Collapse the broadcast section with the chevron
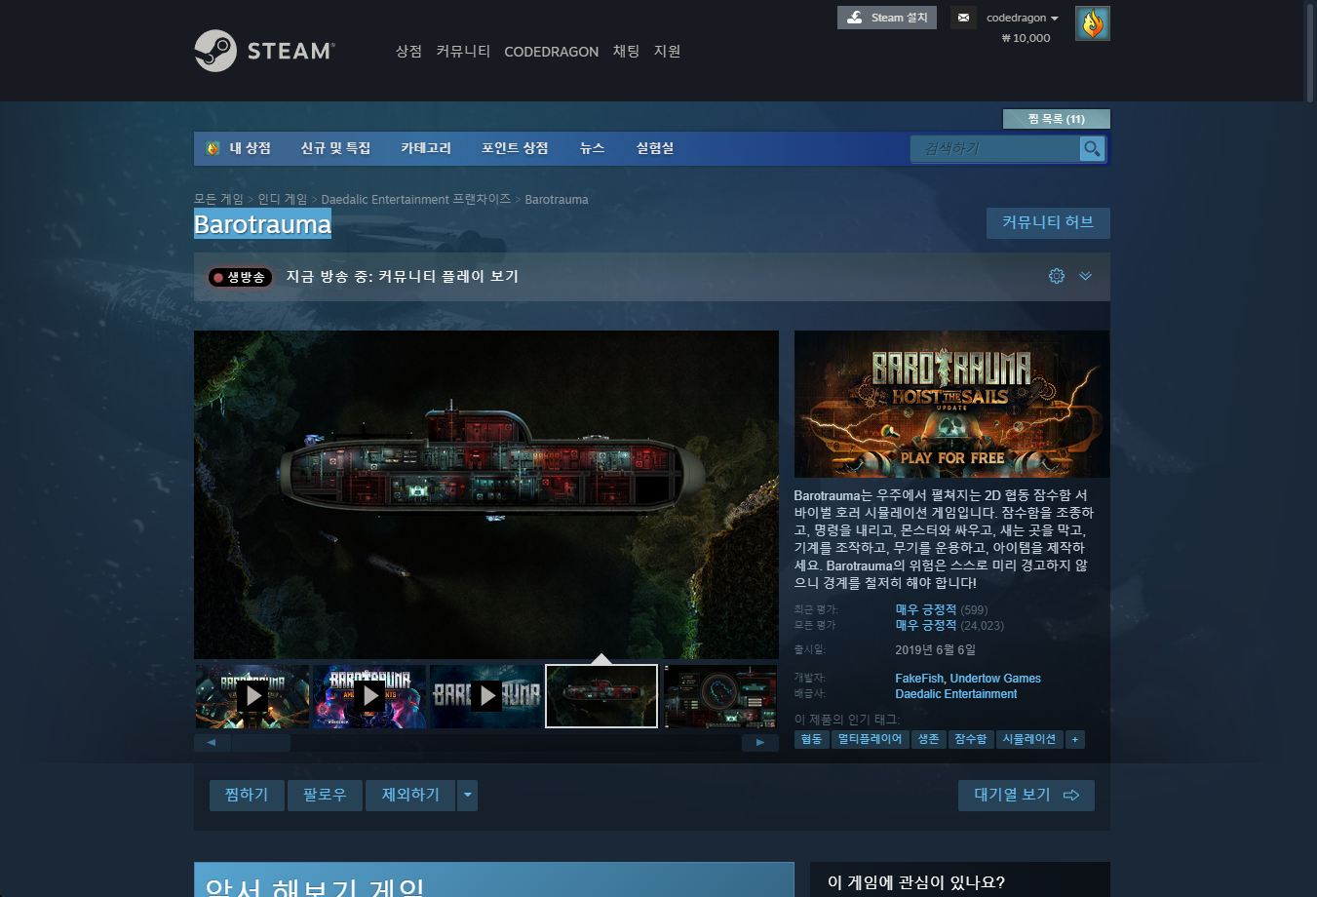This screenshot has width=1317, height=897. coord(1085,276)
